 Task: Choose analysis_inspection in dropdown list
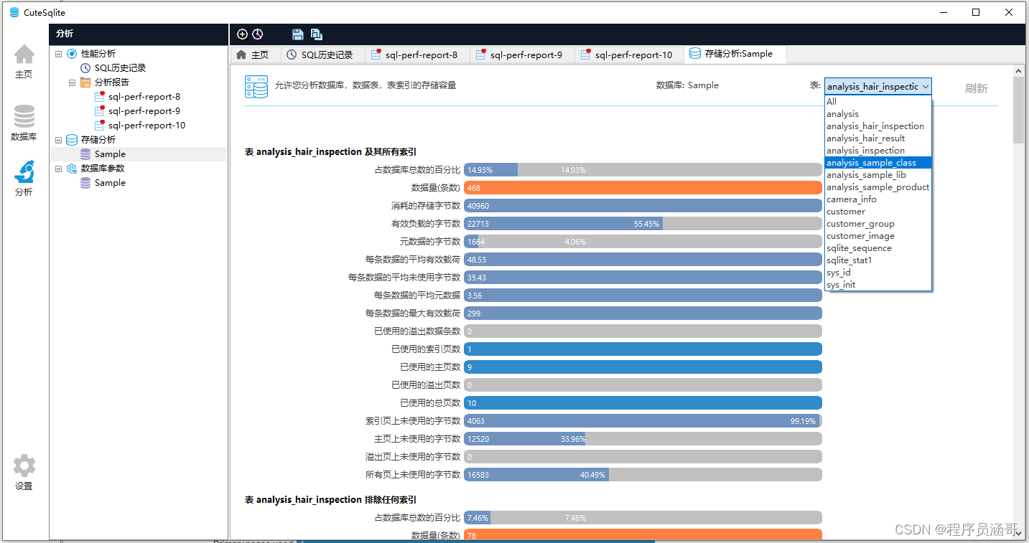click(x=878, y=151)
